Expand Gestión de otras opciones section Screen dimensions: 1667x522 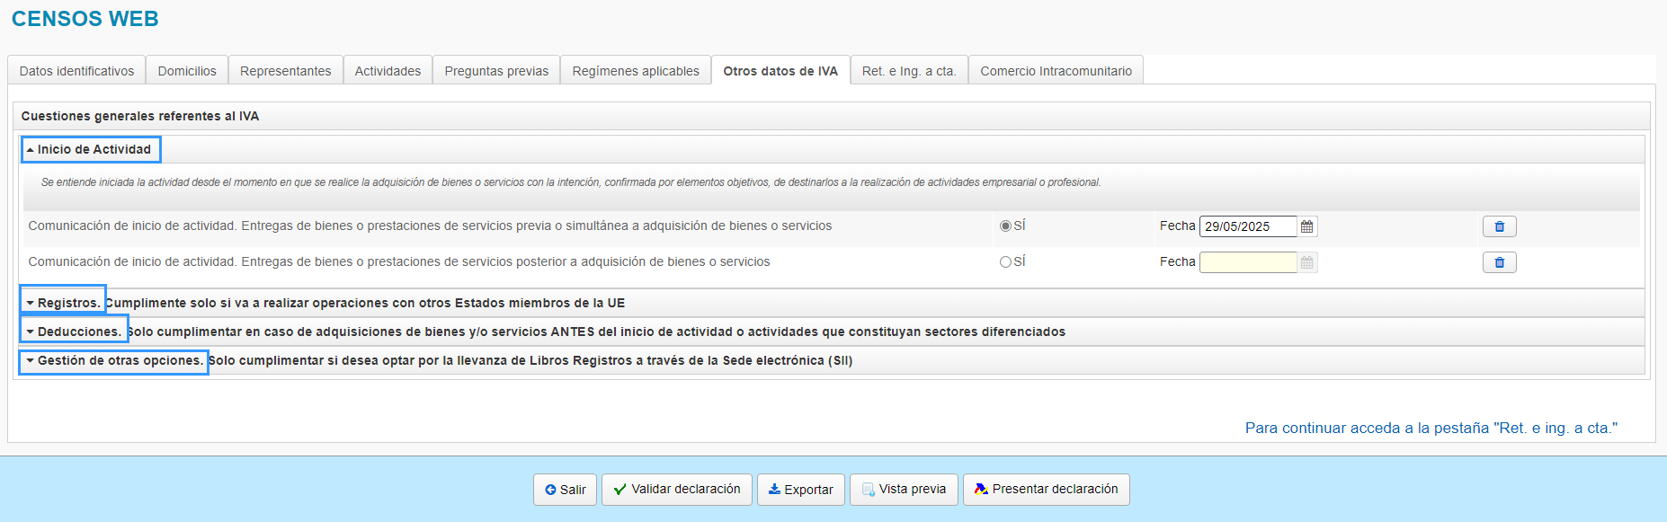pyautogui.click(x=113, y=361)
